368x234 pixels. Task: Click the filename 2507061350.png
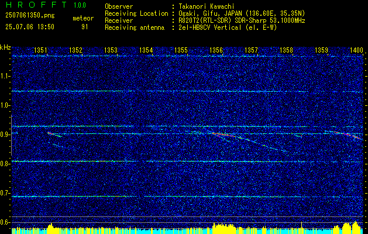pos(30,16)
